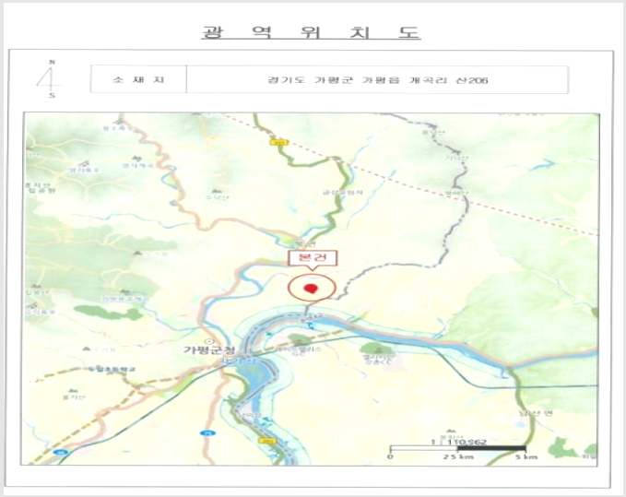626x497 pixels.
Task: Click the 1:110,962 scale ratio text
Action: (x=458, y=442)
